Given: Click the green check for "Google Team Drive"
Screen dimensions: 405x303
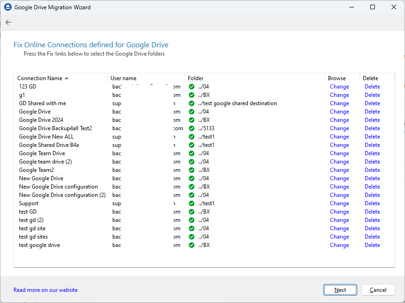Looking at the screenshot, I should coord(191,153).
